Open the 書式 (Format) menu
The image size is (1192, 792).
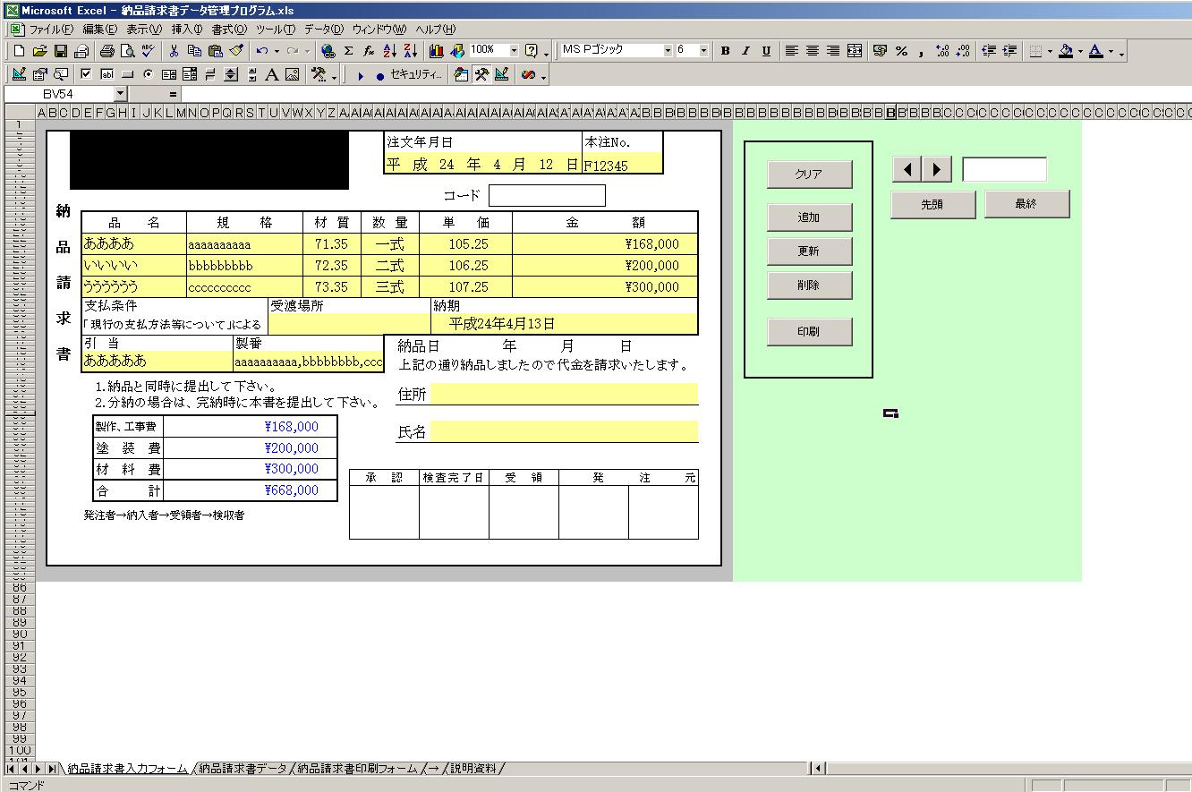(228, 30)
